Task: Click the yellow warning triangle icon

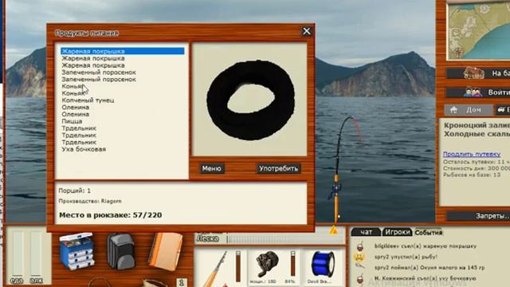Action: click(x=334, y=230)
